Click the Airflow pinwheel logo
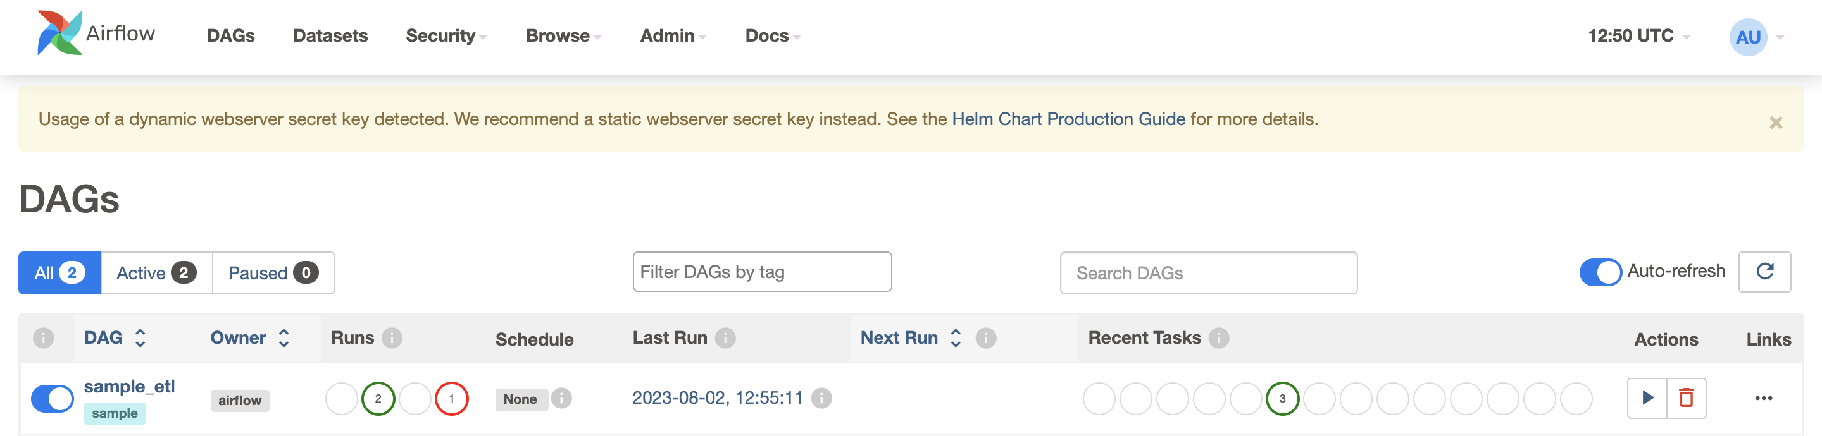This screenshot has width=1822, height=436. pos(59,33)
